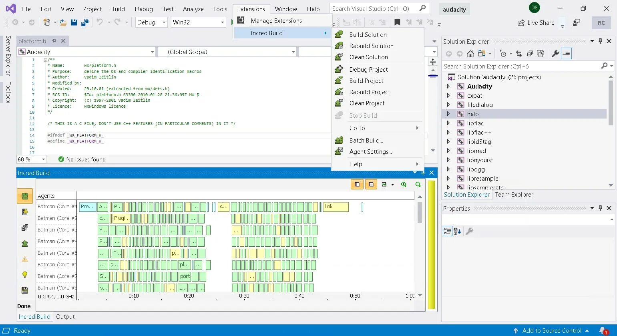Select Rebuild Solution menu entry
The height and width of the screenshot is (336, 617).
click(378, 46)
